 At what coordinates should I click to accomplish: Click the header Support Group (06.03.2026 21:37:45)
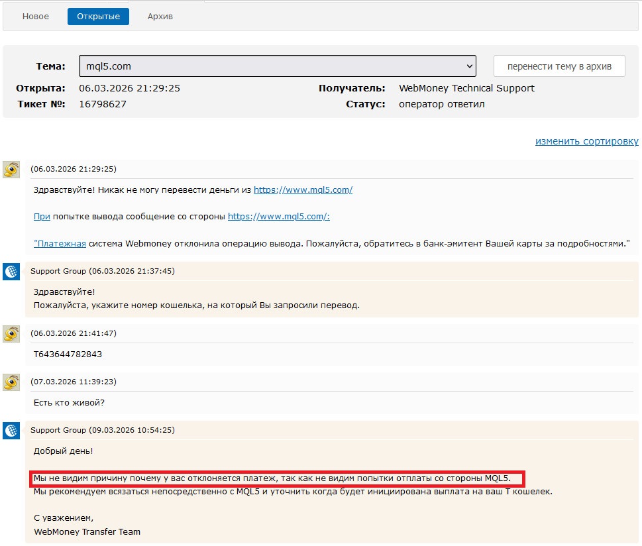[x=102, y=271]
